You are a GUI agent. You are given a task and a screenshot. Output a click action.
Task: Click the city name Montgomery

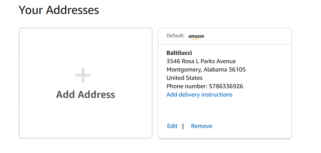point(183,70)
